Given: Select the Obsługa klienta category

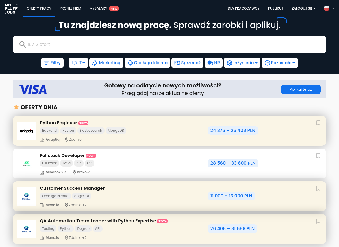Looking at the screenshot, I should click(147, 63).
